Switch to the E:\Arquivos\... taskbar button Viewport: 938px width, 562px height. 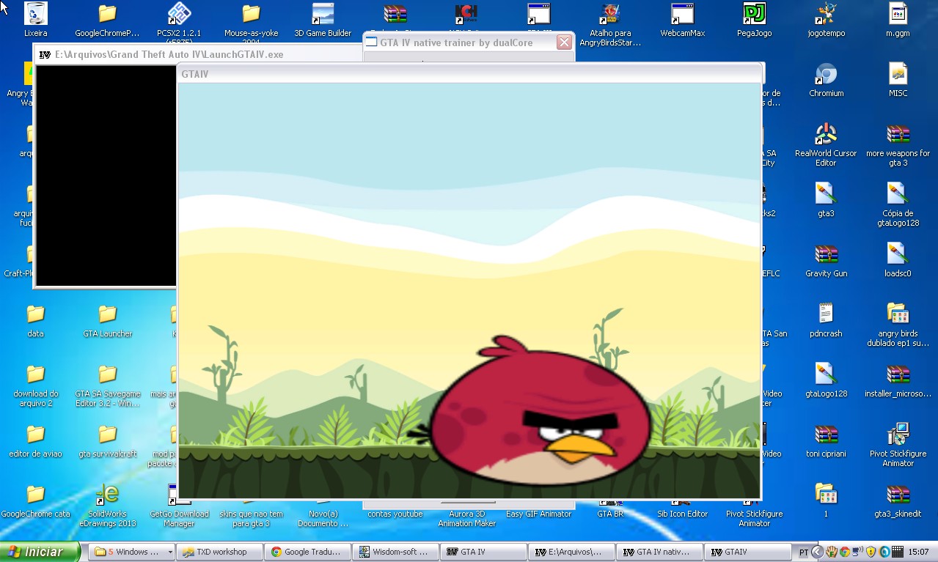point(572,552)
